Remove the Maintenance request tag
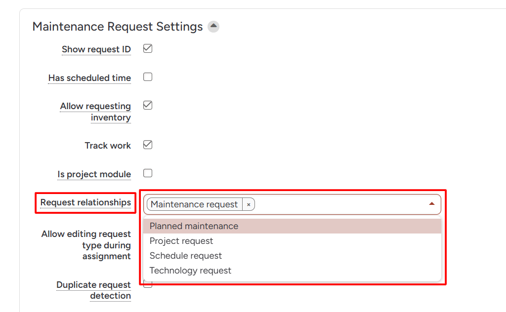This screenshot has height=312, width=506. (249, 204)
